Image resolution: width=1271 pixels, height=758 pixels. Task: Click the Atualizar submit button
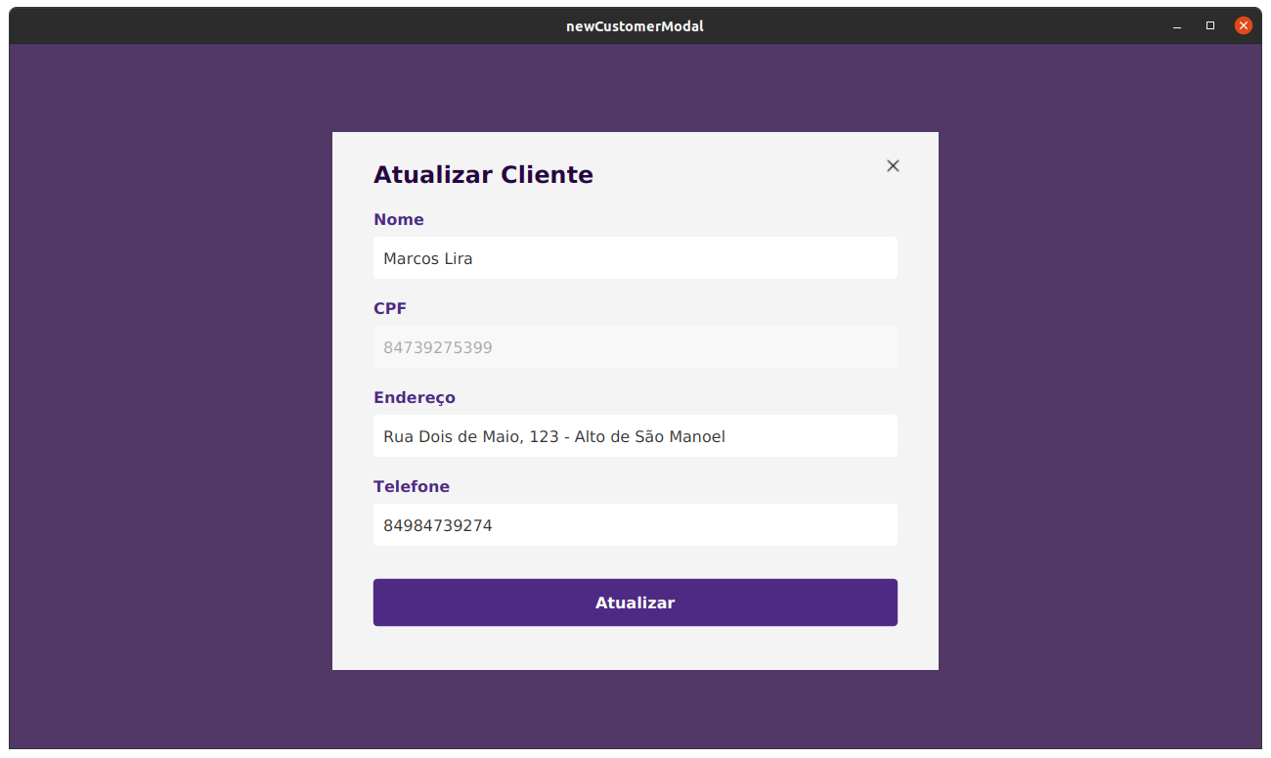pos(635,602)
